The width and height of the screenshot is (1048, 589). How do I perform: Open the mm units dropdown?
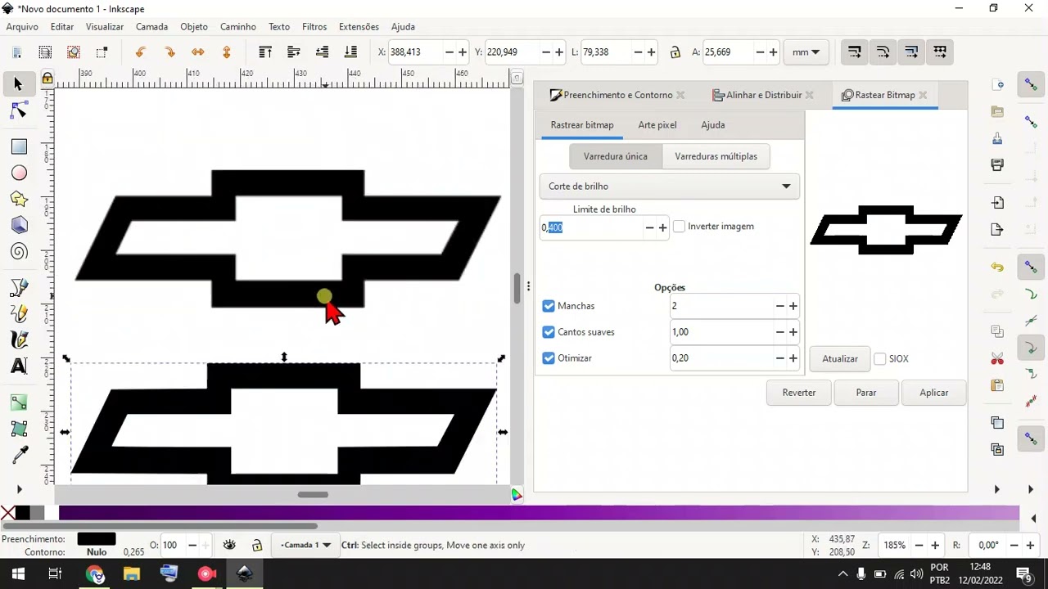click(x=806, y=52)
